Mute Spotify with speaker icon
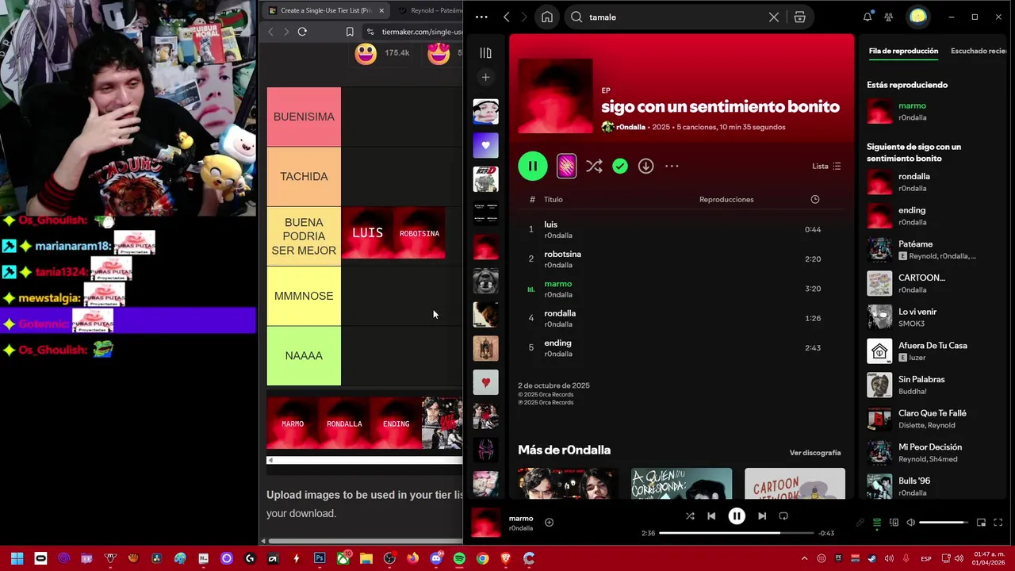 [x=910, y=523]
